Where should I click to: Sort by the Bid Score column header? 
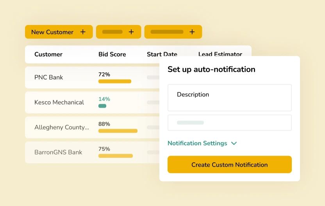(112, 54)
